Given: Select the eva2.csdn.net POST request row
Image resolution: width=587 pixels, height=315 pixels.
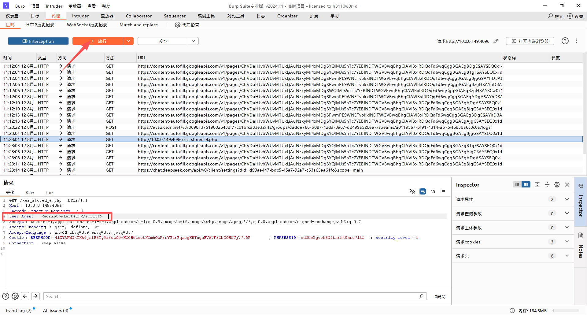Looking at the screenshot, I should [x=291, y=127].
